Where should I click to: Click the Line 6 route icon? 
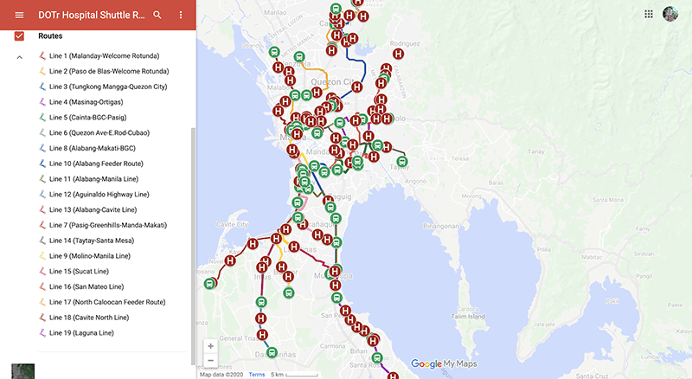point(42,132)
